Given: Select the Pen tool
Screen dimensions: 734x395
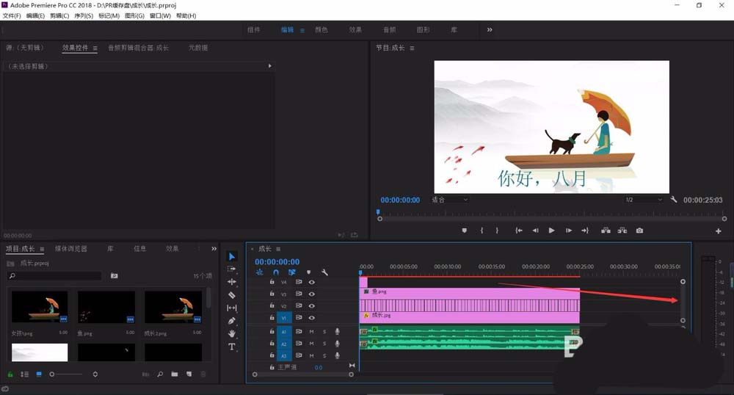Looking at the screenshot, I should coord(232,321).
